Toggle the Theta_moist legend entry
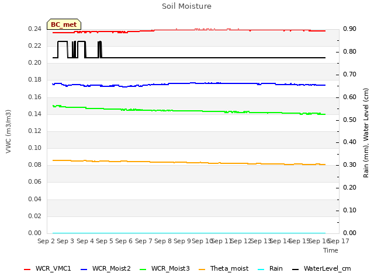Image resolution: width=374 pixels, height=280 pixels. pyautogui.click(x=223, y=268)
